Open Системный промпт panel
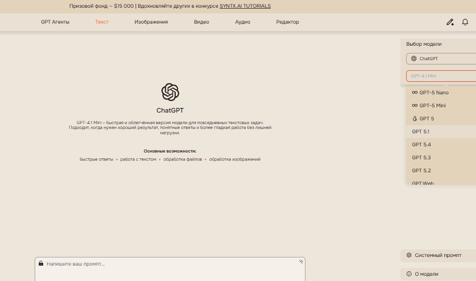The image size is (476, 281). pyautogui.click(x=438, y=255)
